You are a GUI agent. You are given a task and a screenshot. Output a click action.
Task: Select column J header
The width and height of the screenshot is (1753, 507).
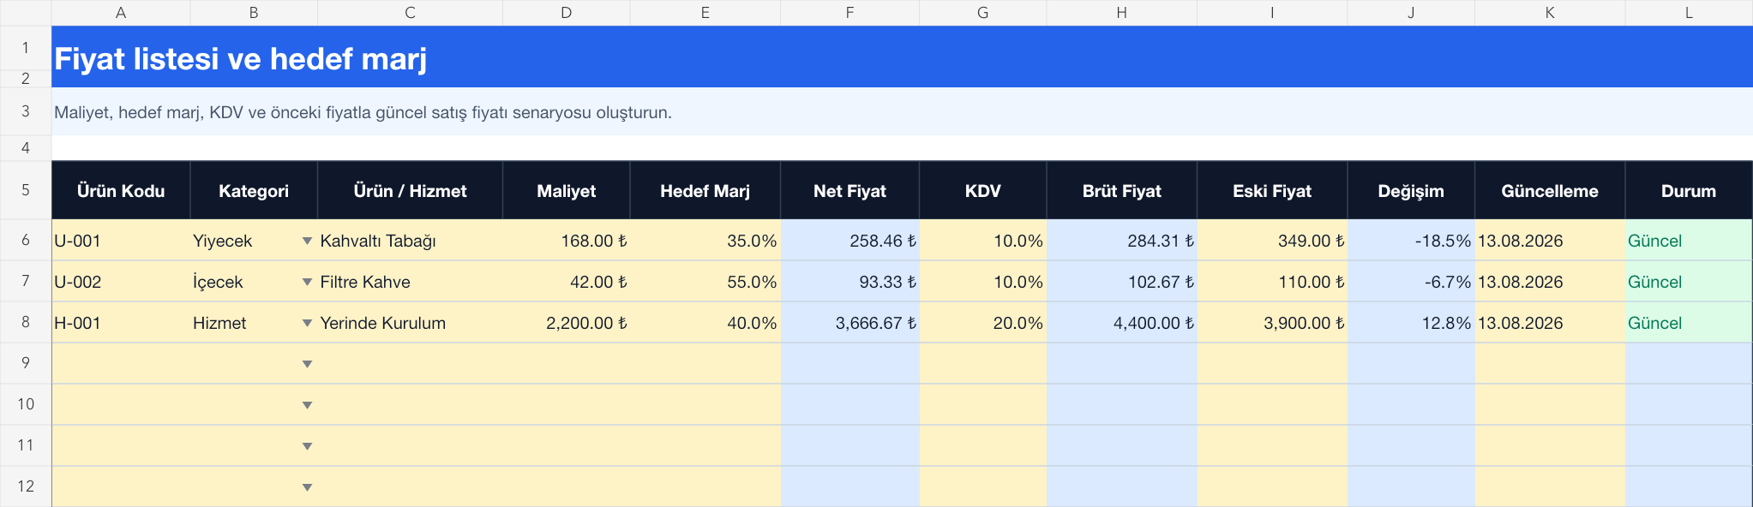pos(1411,13)
